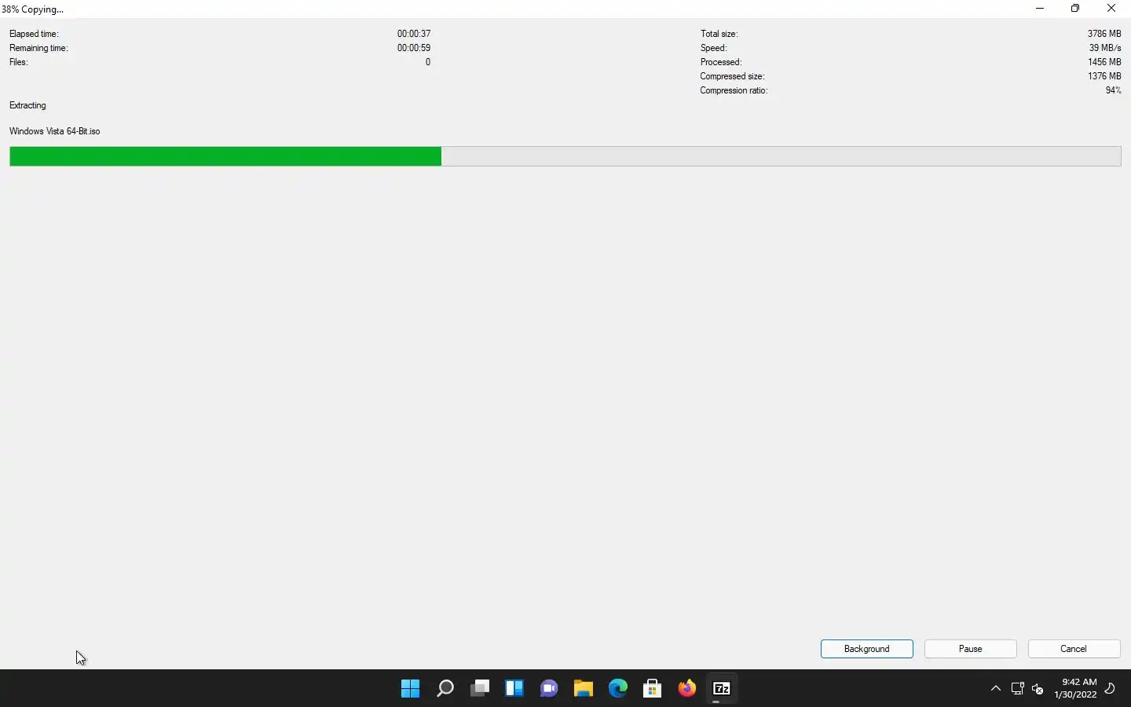
Task: Click the Compression ratio value 94%
Action: coord(1114,90)
